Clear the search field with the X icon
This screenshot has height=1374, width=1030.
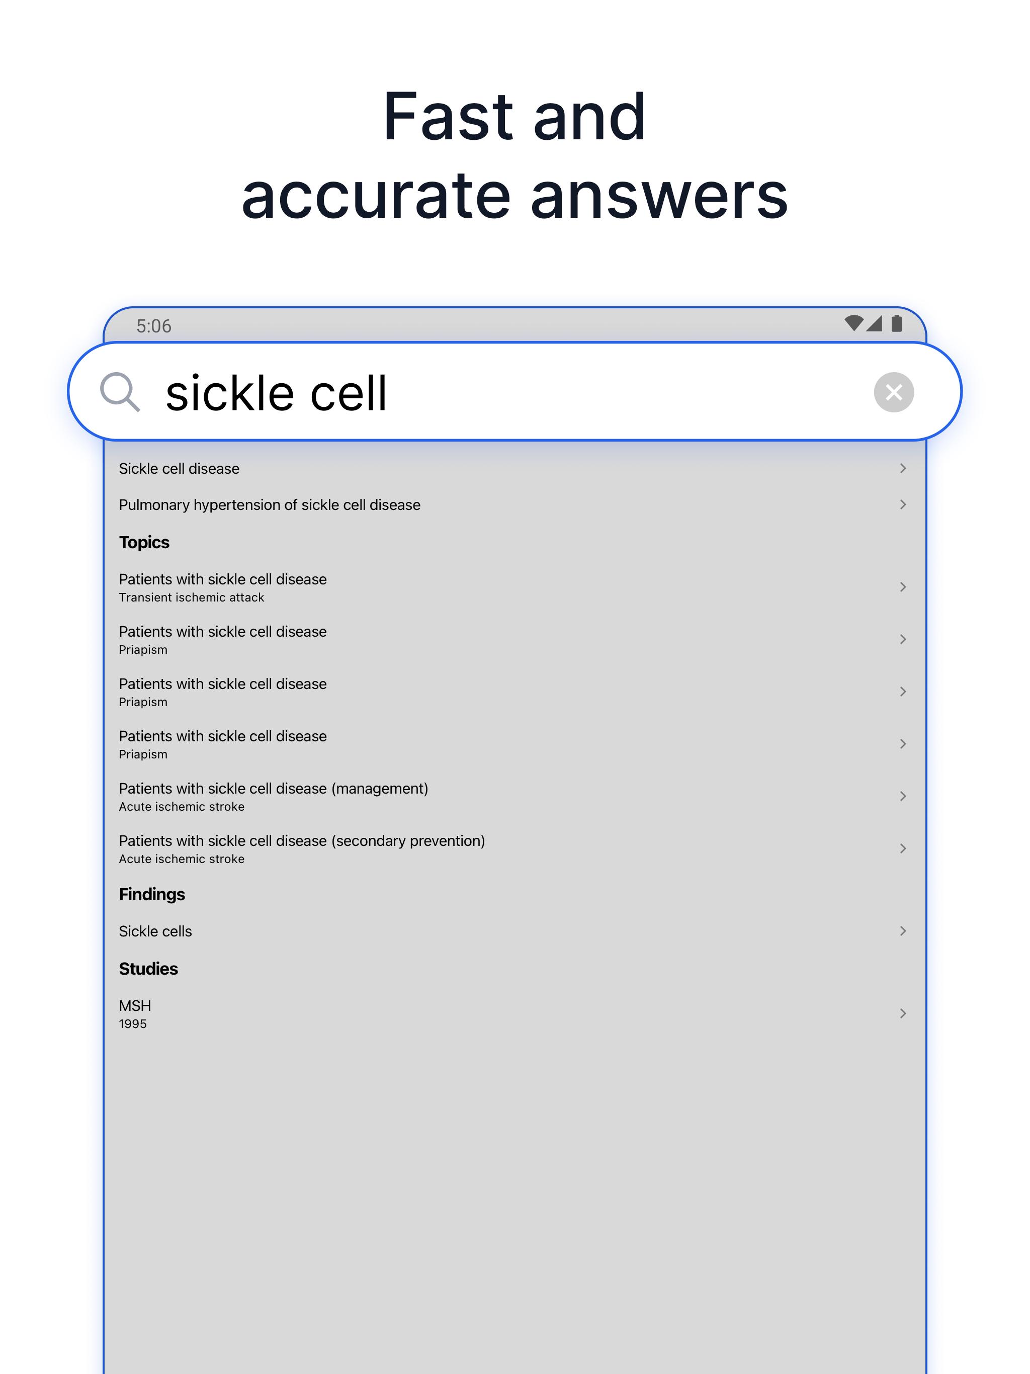pos(893,392)
